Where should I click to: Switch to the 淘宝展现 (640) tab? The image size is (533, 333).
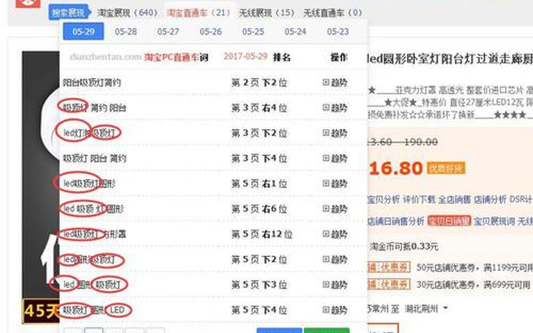tap(127, 13)
